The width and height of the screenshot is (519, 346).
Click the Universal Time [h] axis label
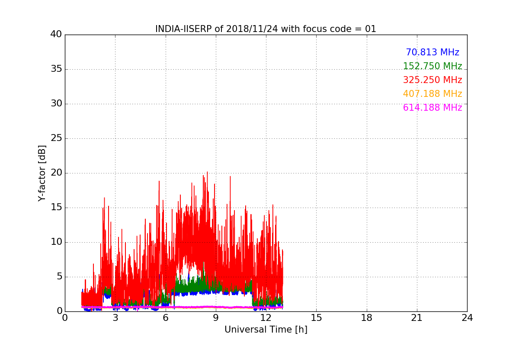click(266, 330)
